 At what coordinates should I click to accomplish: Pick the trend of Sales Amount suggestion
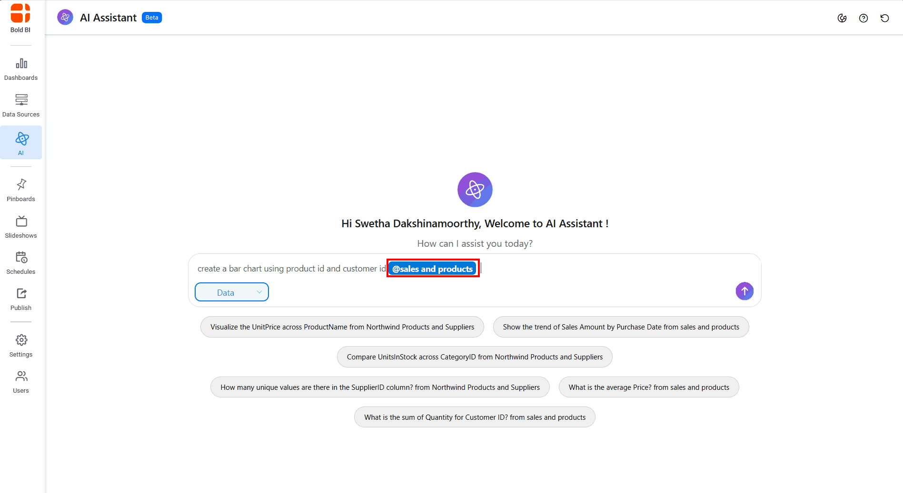[621, 327]
